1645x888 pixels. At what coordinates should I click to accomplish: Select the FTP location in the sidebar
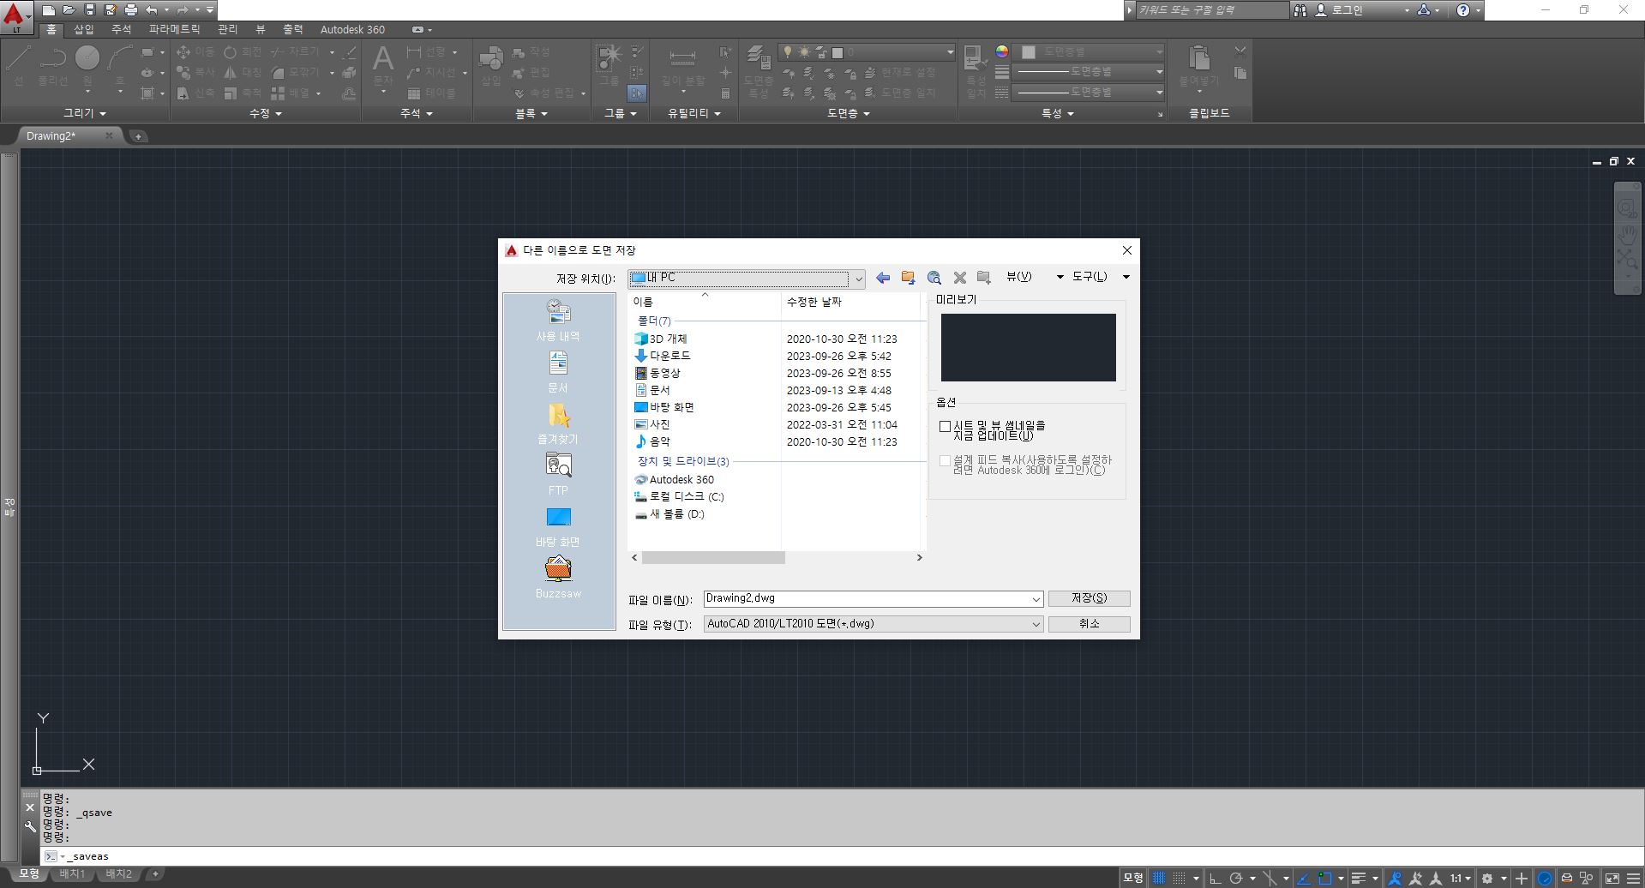coord(558,476)
